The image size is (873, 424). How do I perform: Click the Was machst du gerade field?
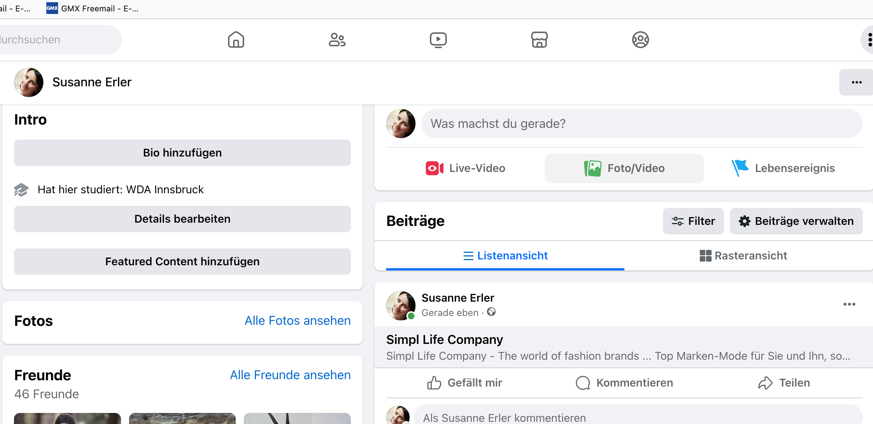[x=641, y=124]
